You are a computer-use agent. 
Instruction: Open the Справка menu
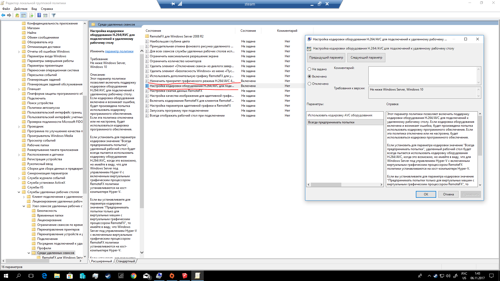47,9
